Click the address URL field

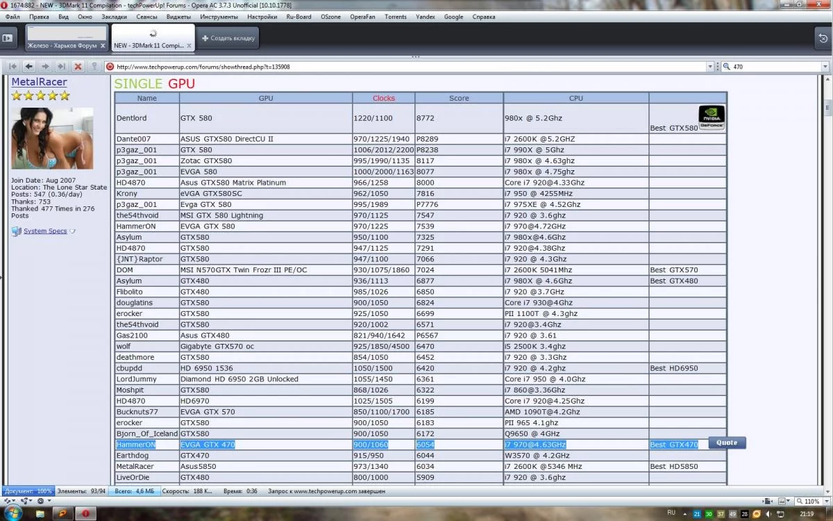[410, 67]
